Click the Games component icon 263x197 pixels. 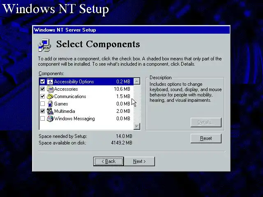(50, 104)
